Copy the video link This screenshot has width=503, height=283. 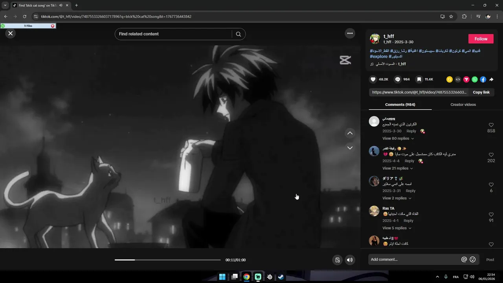point(481,92)
